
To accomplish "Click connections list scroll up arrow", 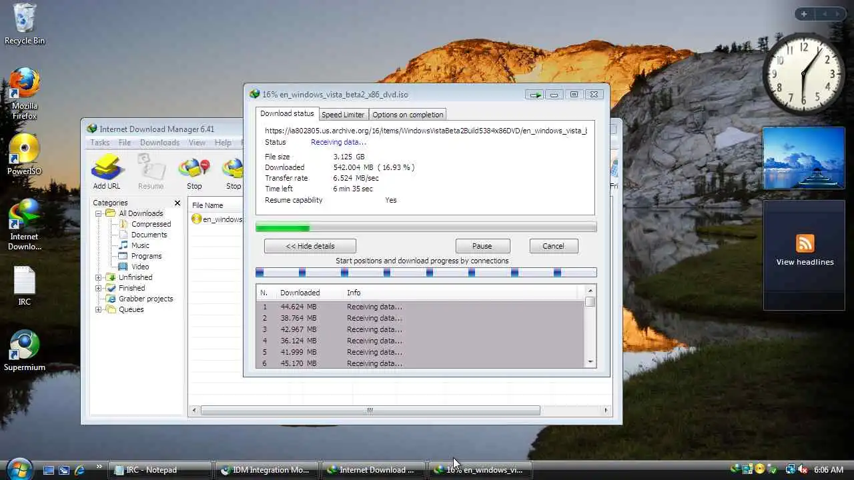I will pos(590,291).
